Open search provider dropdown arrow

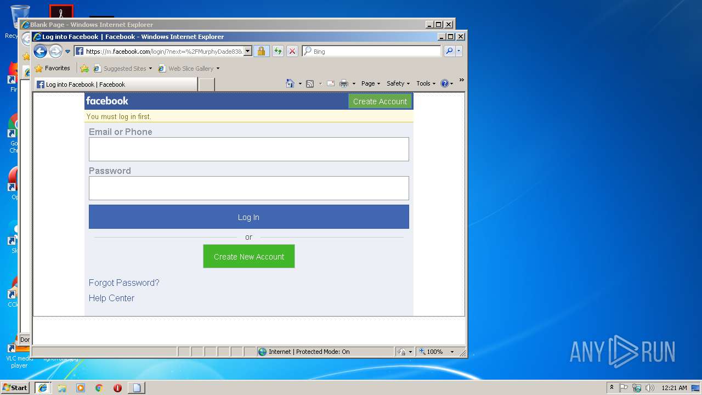click(459, 51)
